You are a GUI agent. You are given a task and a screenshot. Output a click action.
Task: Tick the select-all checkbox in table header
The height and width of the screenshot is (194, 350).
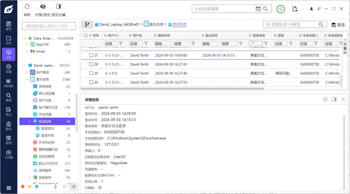point(86,35)
